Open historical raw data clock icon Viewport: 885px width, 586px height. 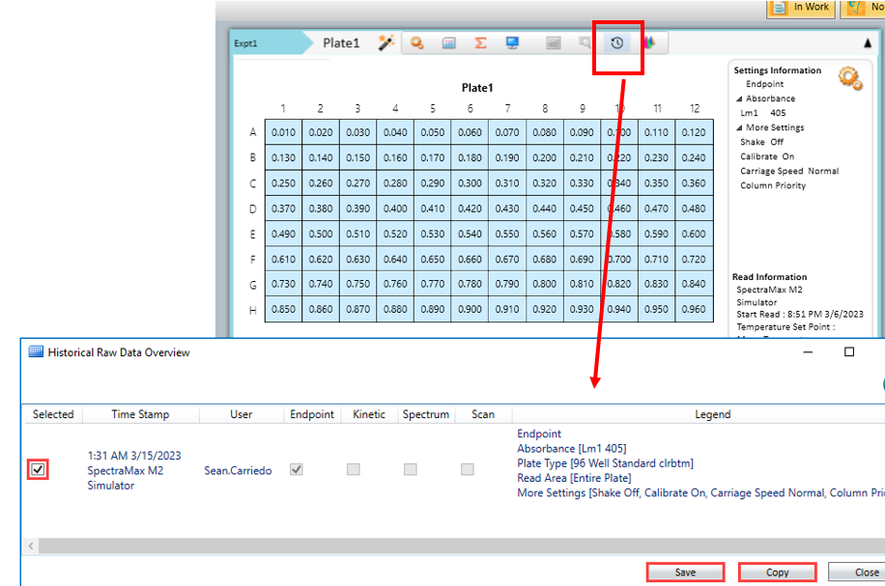pyautogui.click(x=617, y=42)
